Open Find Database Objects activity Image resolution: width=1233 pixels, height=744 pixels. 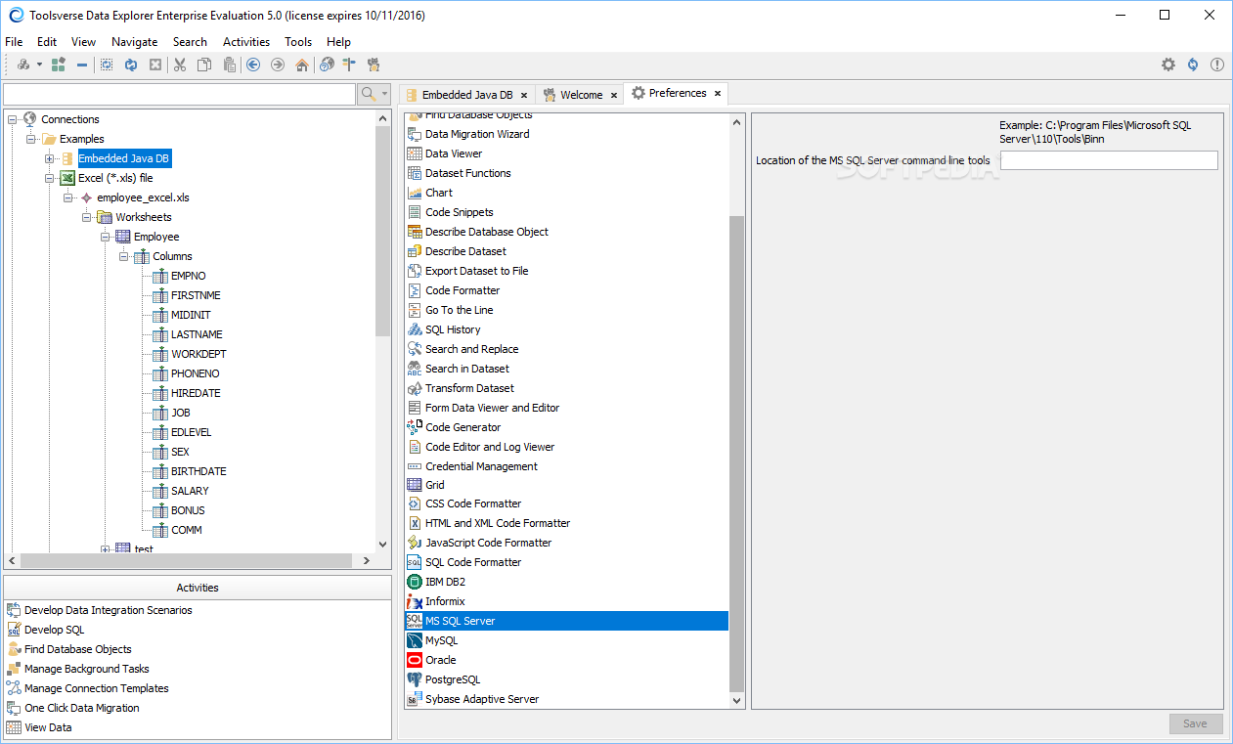[78, 649]
